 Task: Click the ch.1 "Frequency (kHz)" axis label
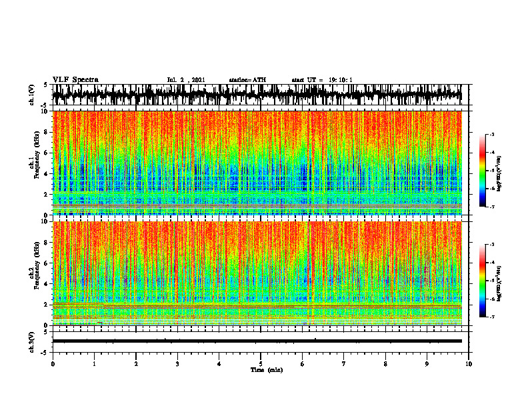pos(37,155)
